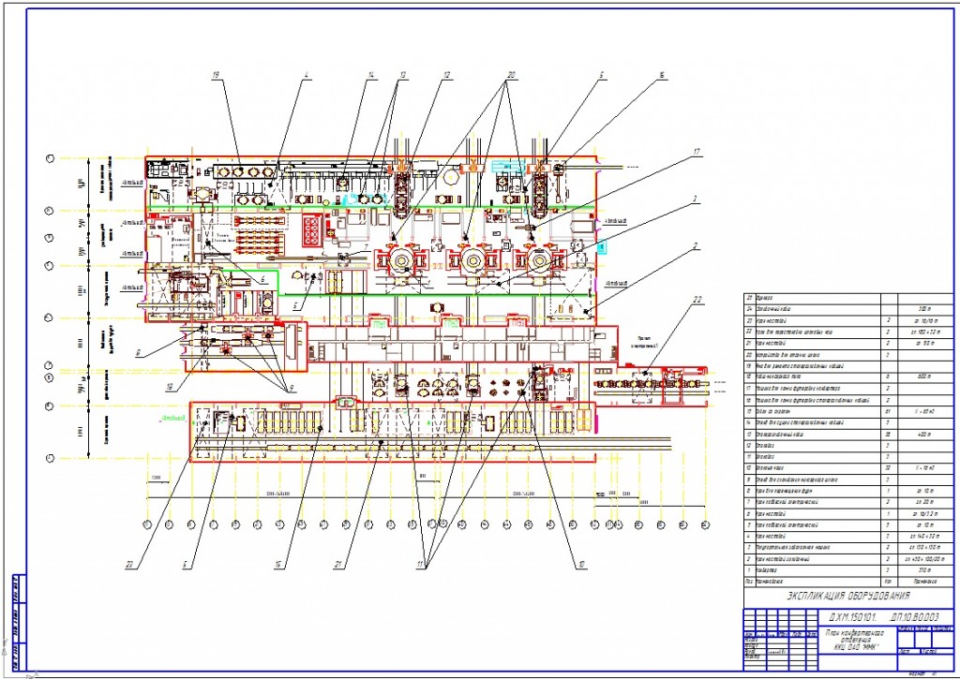Viewport: 960px width, 679px height.
Task: Click callout number 23 below the plan
Action: pos(128,566)
